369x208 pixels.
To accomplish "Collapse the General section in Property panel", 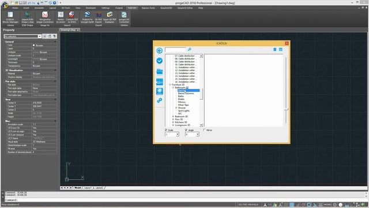I will pyautogui.click(x=55, y=42).
